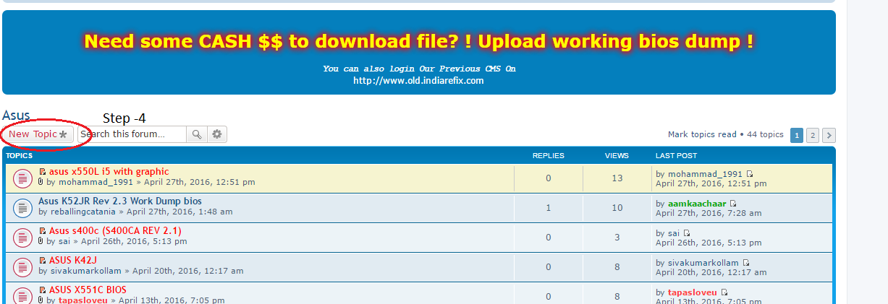Click the REPLIES column header
Screen dimensions: 888x304
[x=549, y=155]
